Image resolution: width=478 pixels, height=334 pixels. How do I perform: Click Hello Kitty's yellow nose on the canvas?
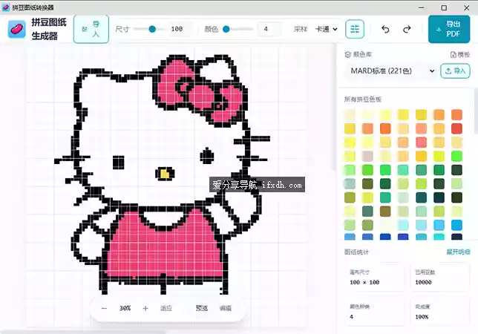(165, 174)
